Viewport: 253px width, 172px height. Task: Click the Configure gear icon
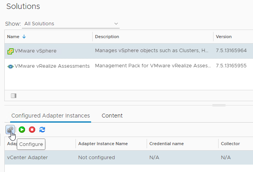(10, 130)
